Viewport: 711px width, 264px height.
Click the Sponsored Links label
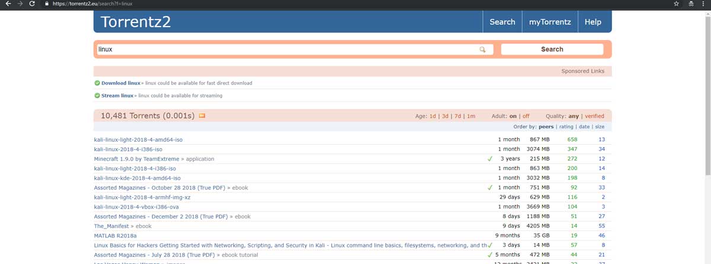(583, 71)
